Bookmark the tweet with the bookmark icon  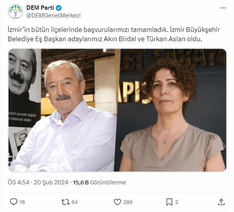click(x=169, y=202)
